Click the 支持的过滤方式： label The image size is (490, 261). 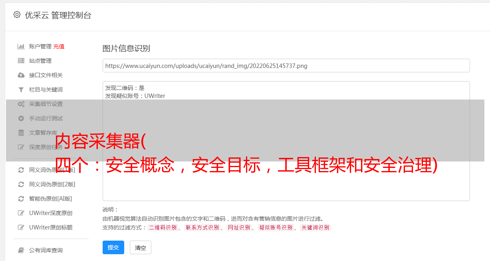coord(124,227)
